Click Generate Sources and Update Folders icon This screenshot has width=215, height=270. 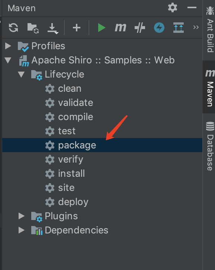(33, 28)
